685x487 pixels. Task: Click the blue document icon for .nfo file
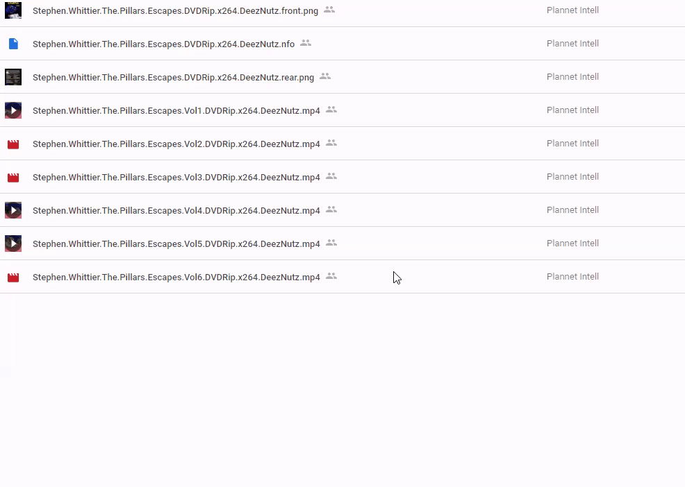click(13, 44)
